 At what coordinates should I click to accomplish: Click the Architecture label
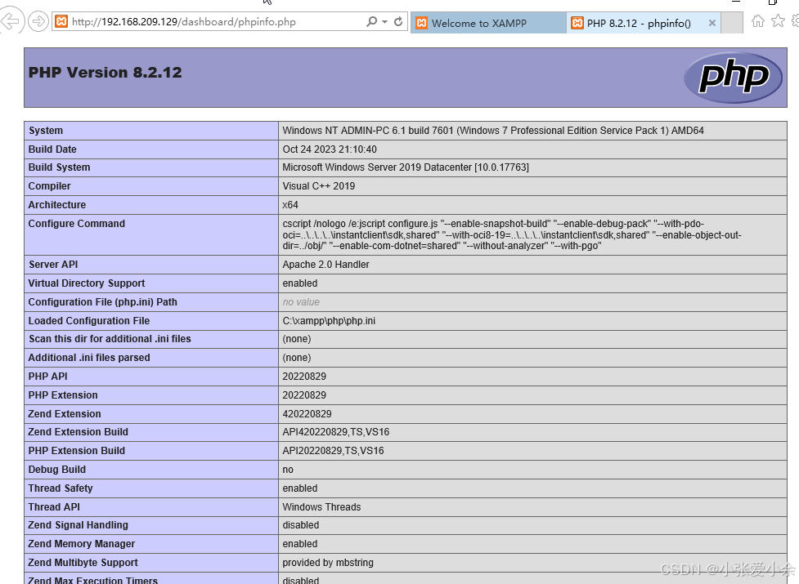[x=57, y=204]
